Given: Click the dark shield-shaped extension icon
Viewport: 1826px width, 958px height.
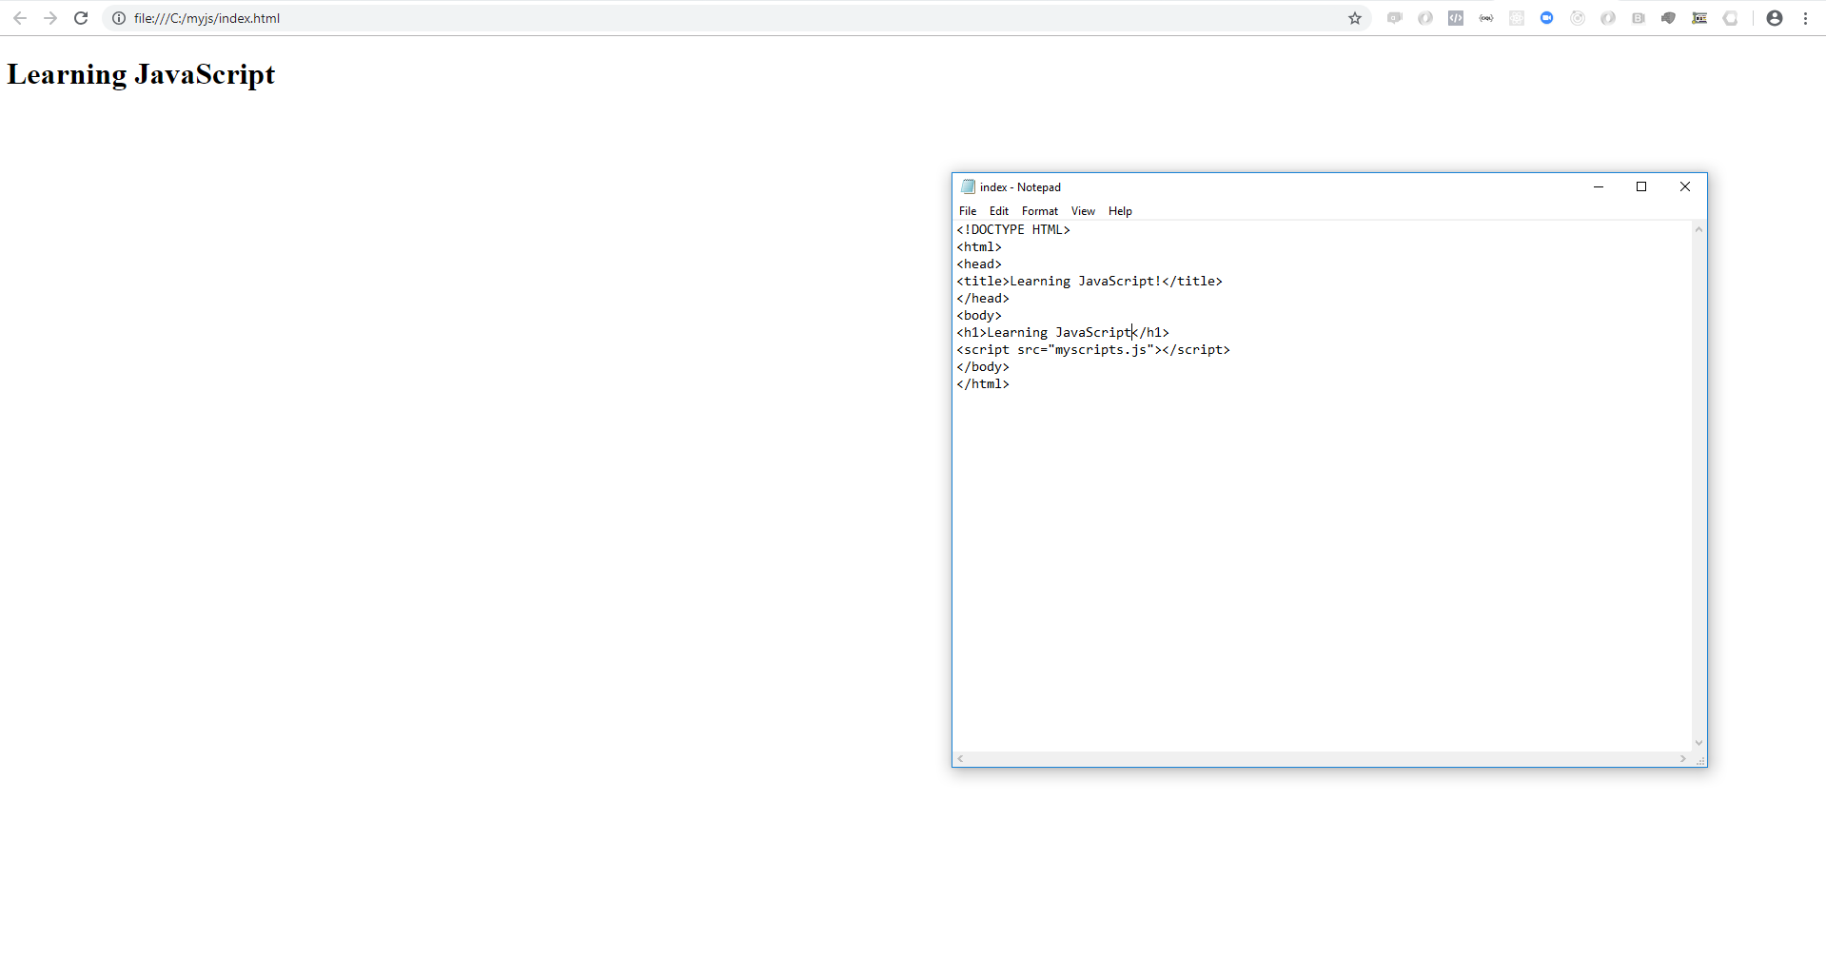Looking at the screenshot, I should click(1669, 18).
